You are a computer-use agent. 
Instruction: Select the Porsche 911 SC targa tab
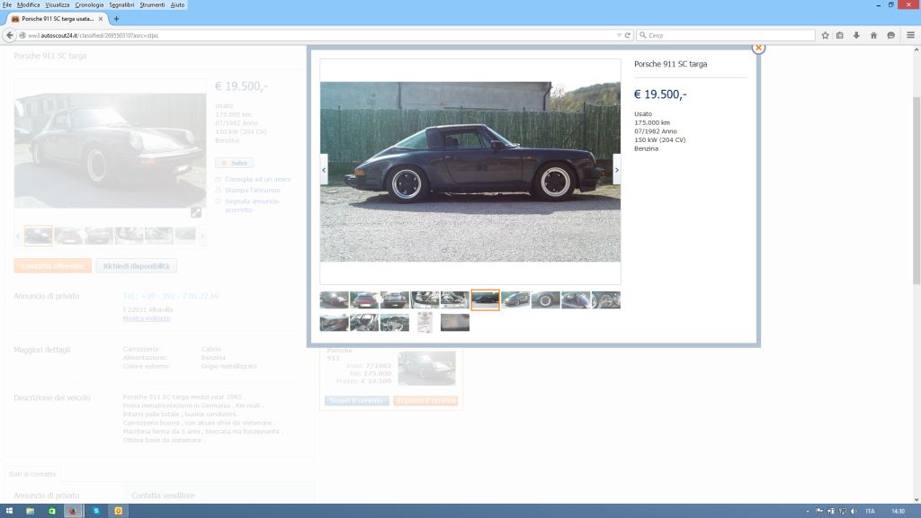pos(57,19)
